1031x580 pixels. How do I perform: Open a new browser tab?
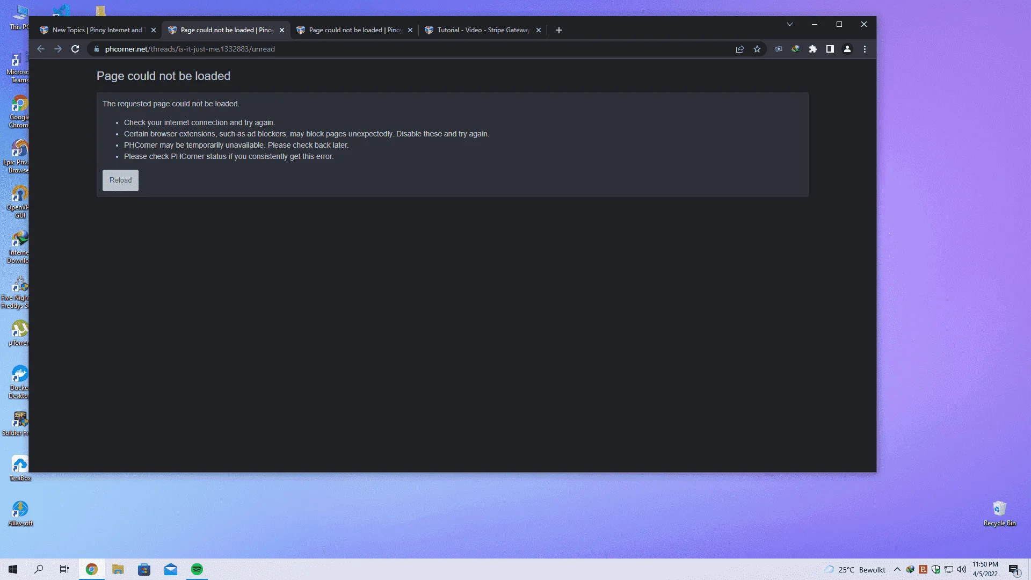pyautogui.click(x=559, y=30)
